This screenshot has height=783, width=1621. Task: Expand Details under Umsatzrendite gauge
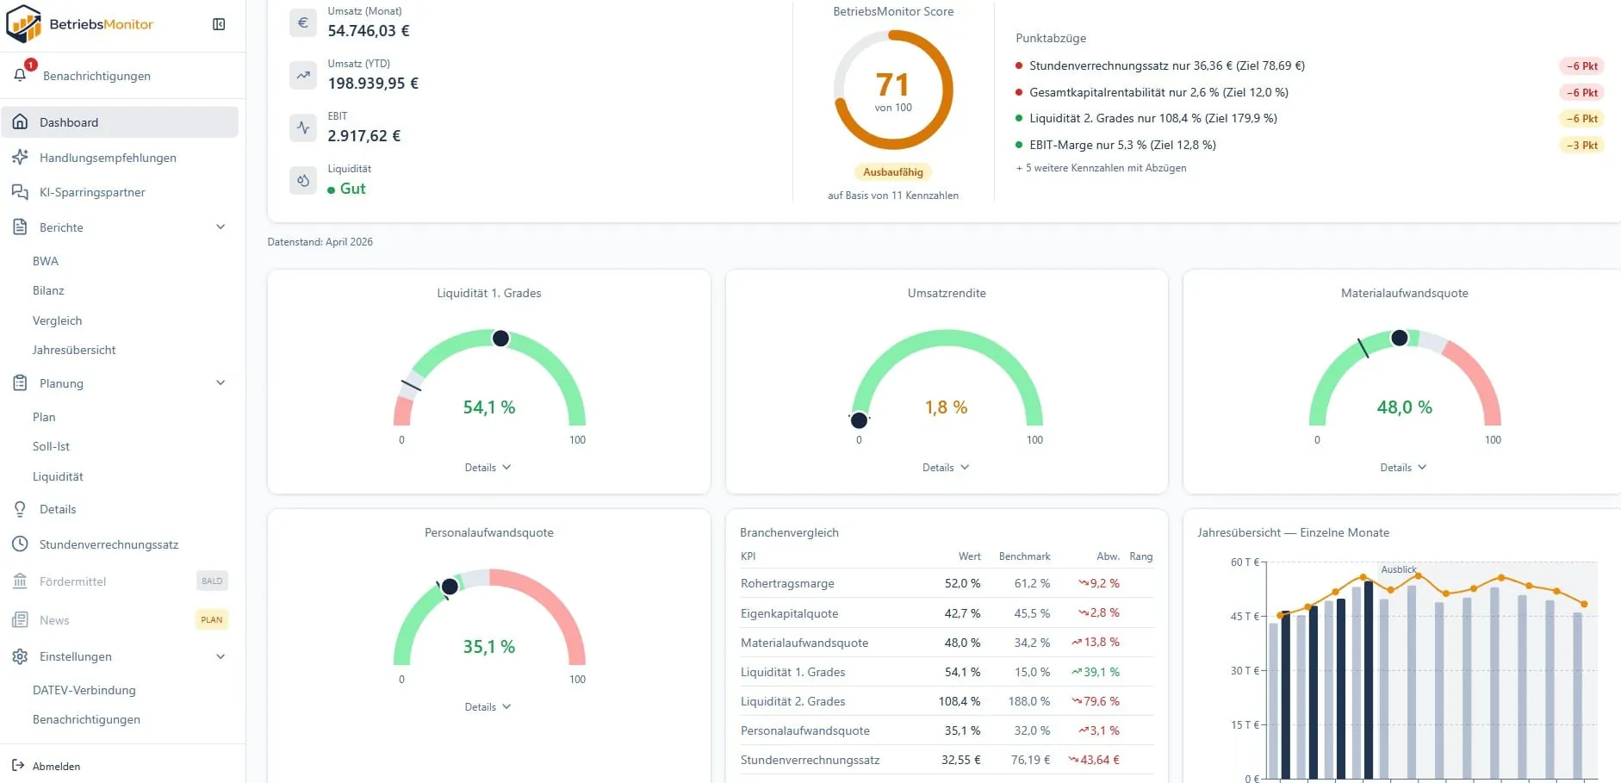point(946,468)
